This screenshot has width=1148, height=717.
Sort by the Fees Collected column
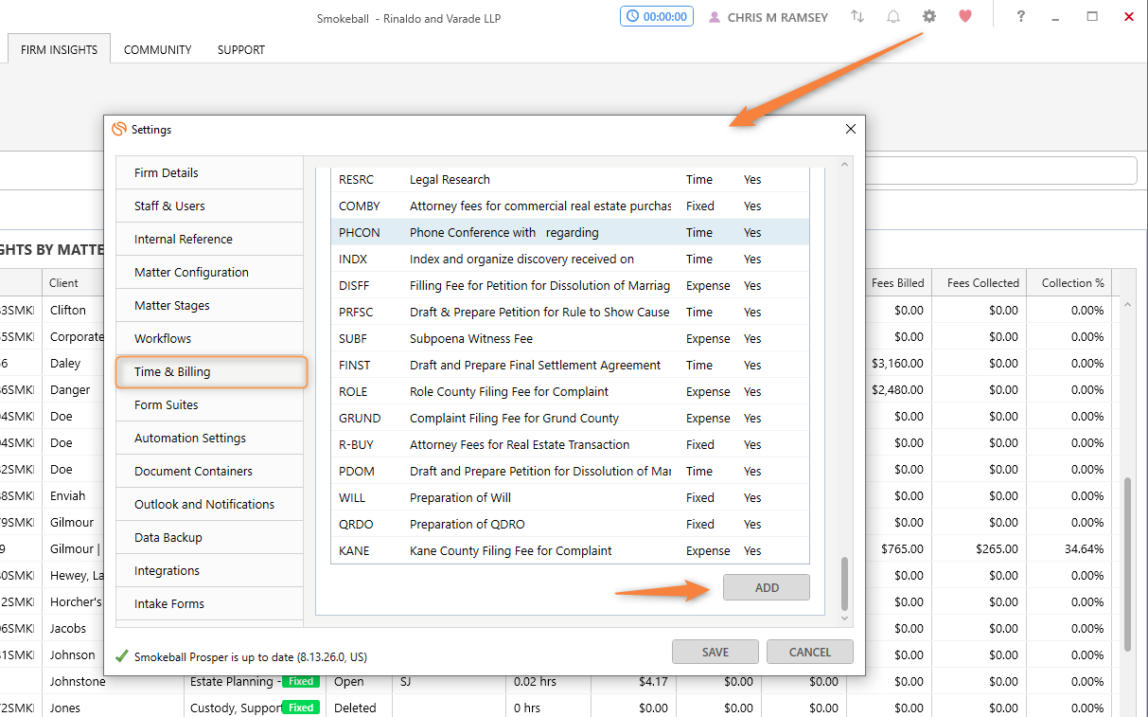pyautogui.click(x=980, y=282)
